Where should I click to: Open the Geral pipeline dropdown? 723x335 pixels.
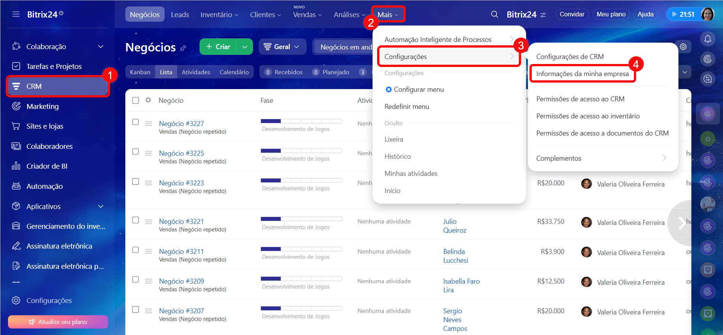click(x=282, y=47)
